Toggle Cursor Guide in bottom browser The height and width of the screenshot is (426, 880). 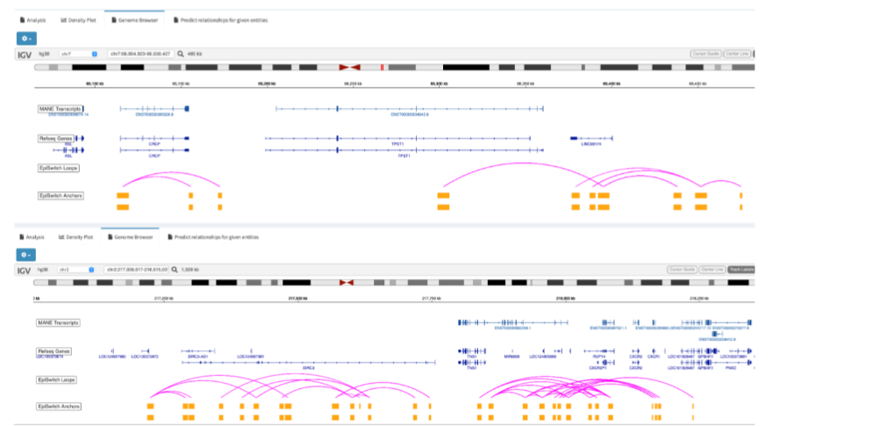pos(682,270)
